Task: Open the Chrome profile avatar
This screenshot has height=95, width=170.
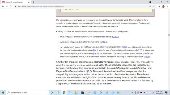Action: click(163, 6)
